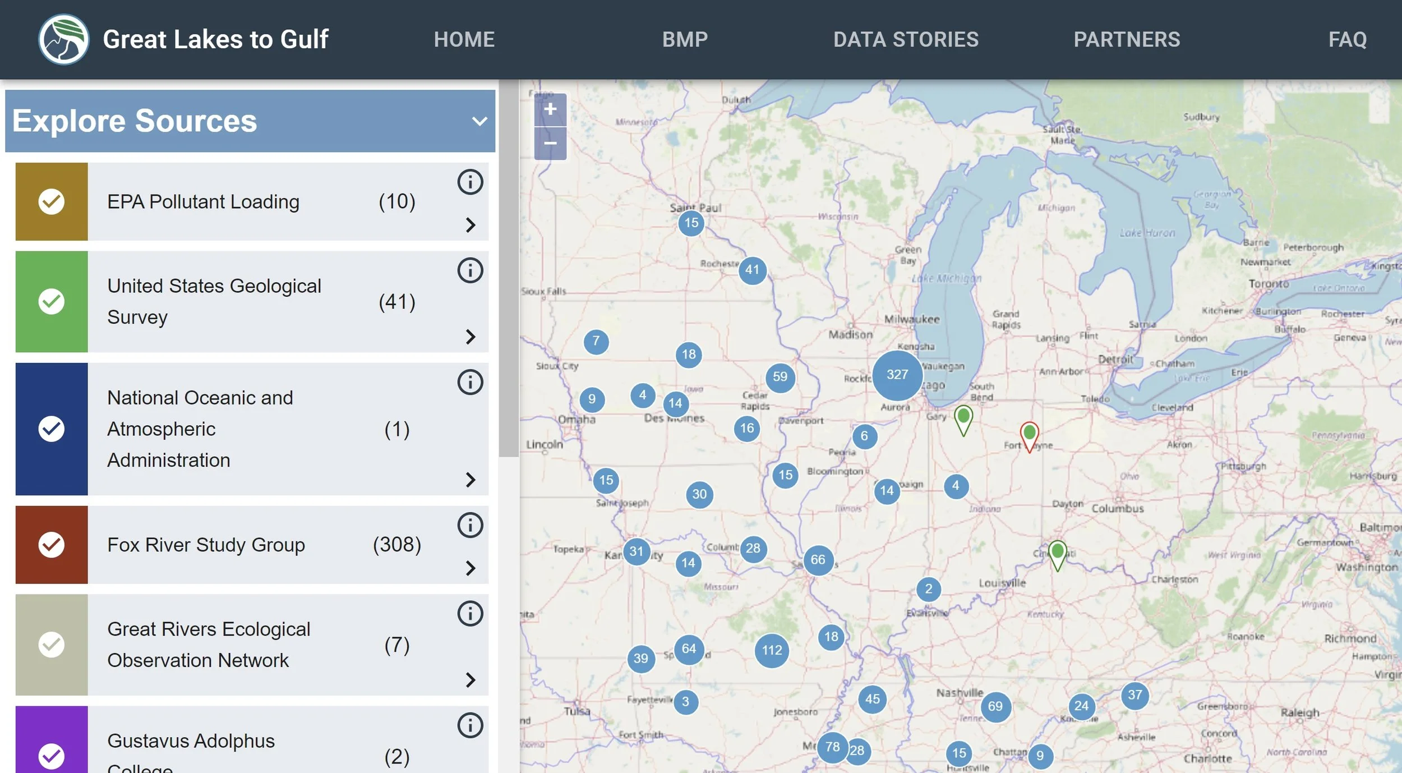Open the FAQ link

point(1347,39)
